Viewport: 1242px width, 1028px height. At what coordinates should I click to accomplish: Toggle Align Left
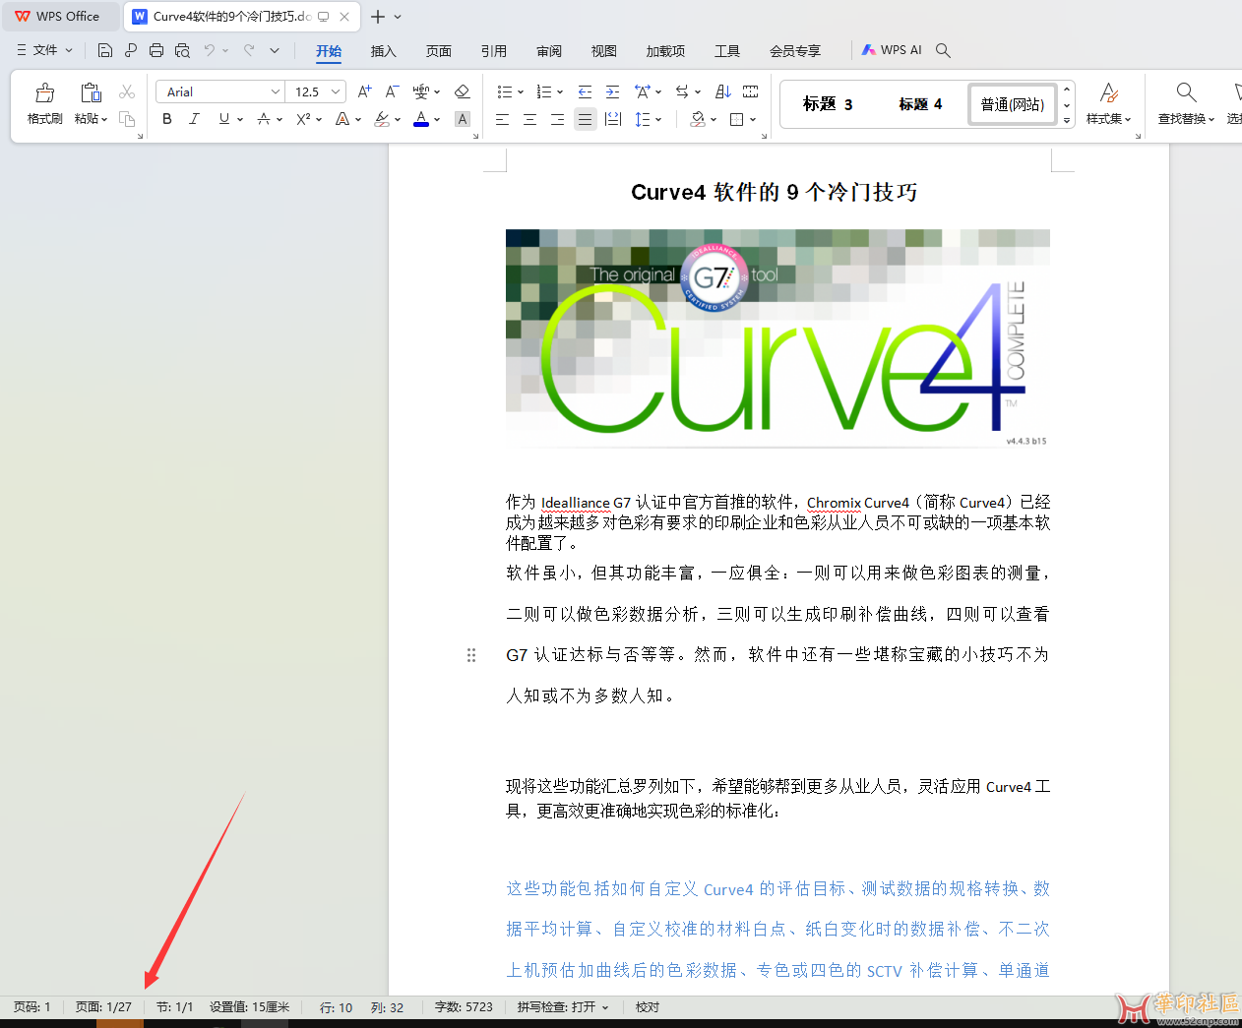click(x=502, y=119)
